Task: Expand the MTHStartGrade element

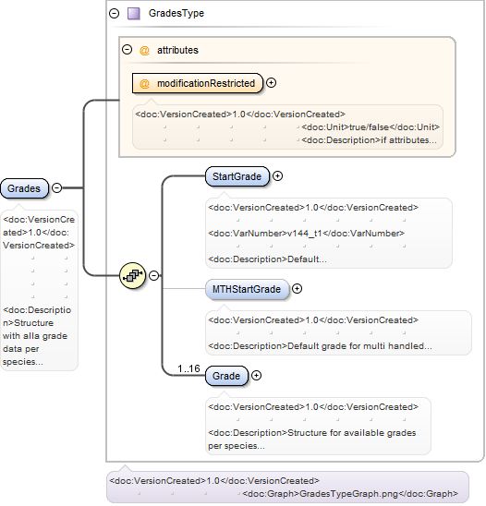Action: [x=297, y=288]
